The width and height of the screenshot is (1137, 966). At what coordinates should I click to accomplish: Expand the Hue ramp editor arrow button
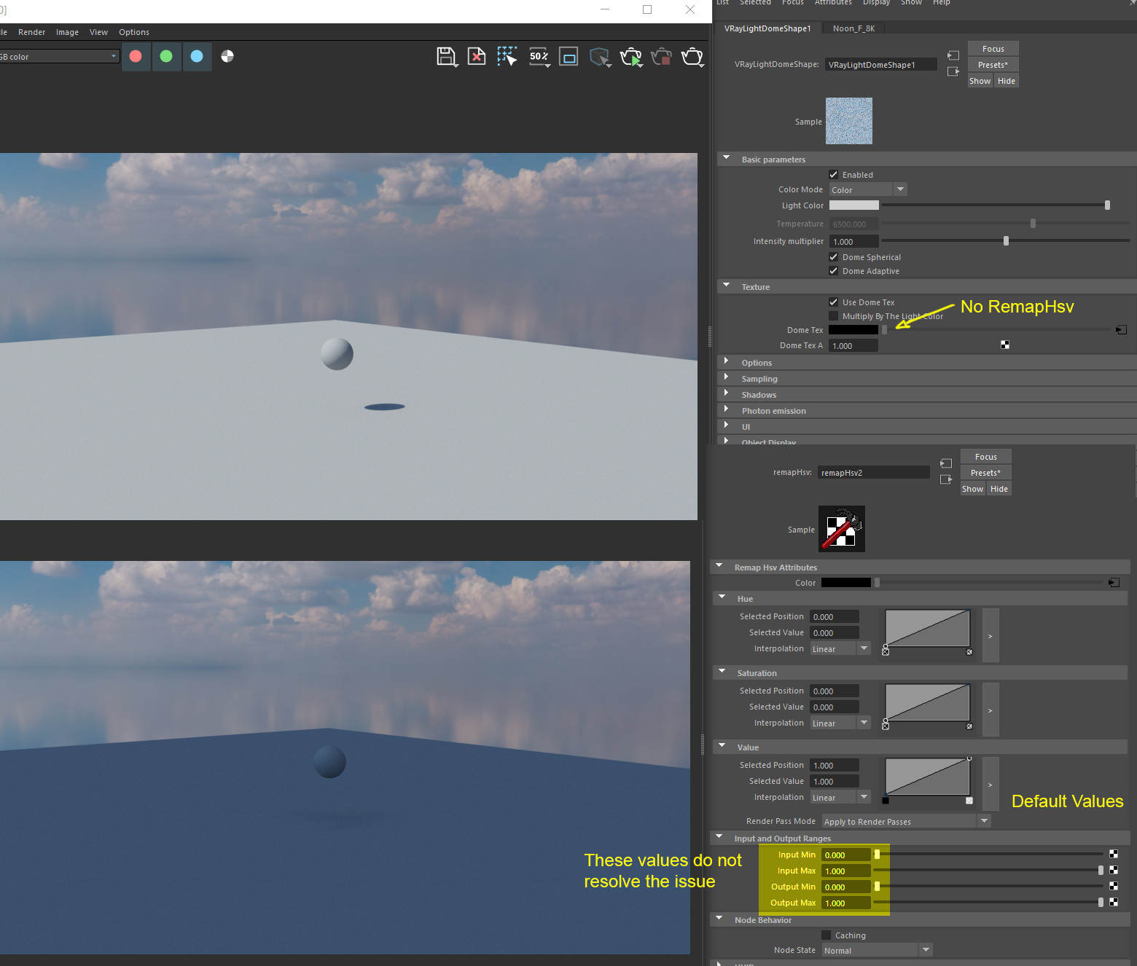(x=991, y=635)
